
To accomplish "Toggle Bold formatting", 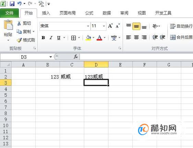I will point(43,38).
